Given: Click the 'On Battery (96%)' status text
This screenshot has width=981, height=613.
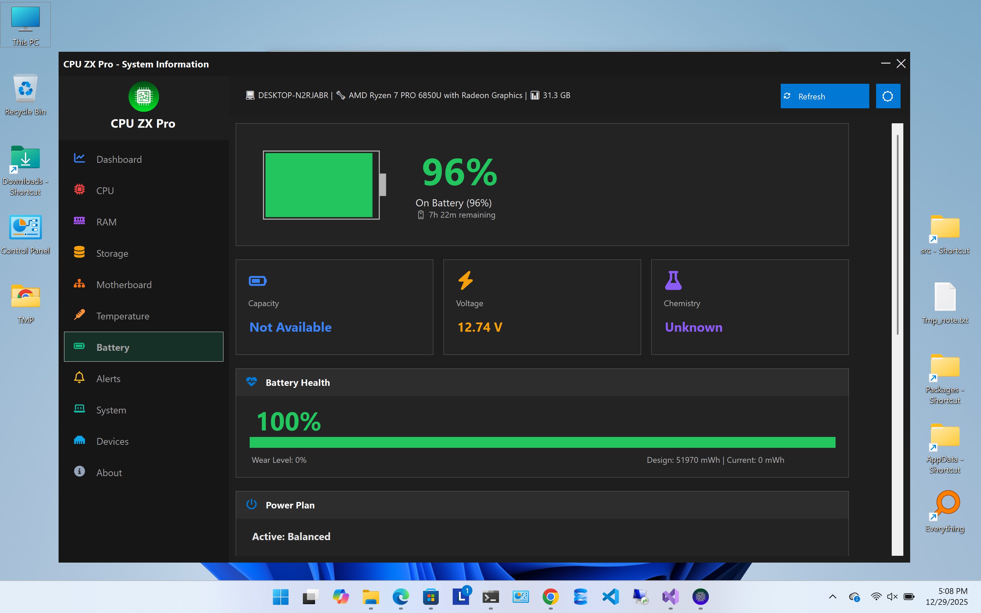Looking at the screenshot, I should click(453, 203).
